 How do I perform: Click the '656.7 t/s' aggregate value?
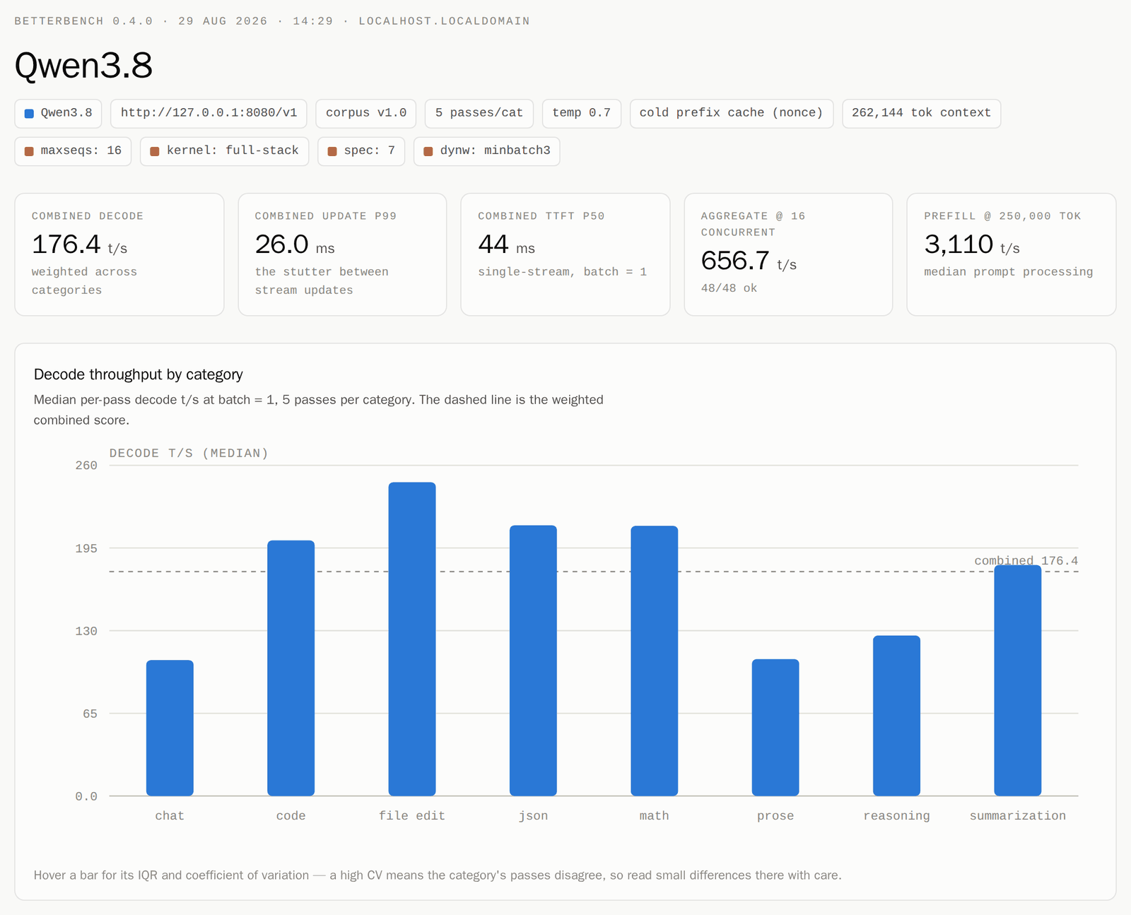pos(749,261)
